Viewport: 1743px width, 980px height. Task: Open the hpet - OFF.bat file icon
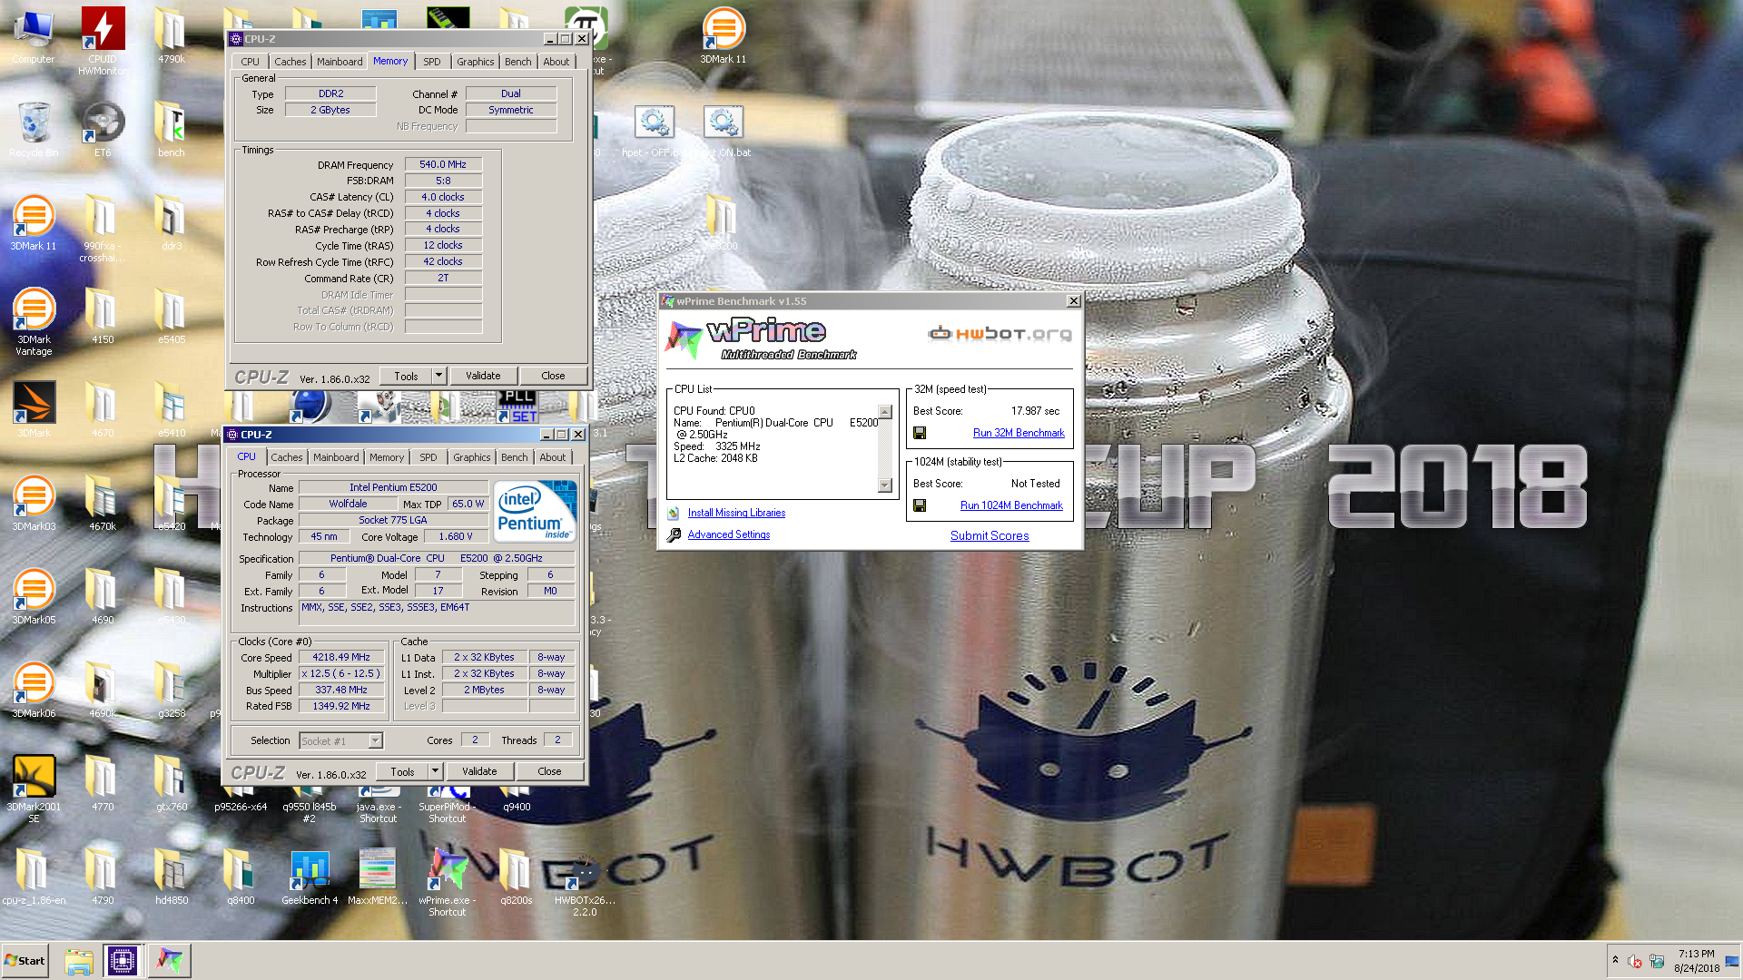(654, 129)
